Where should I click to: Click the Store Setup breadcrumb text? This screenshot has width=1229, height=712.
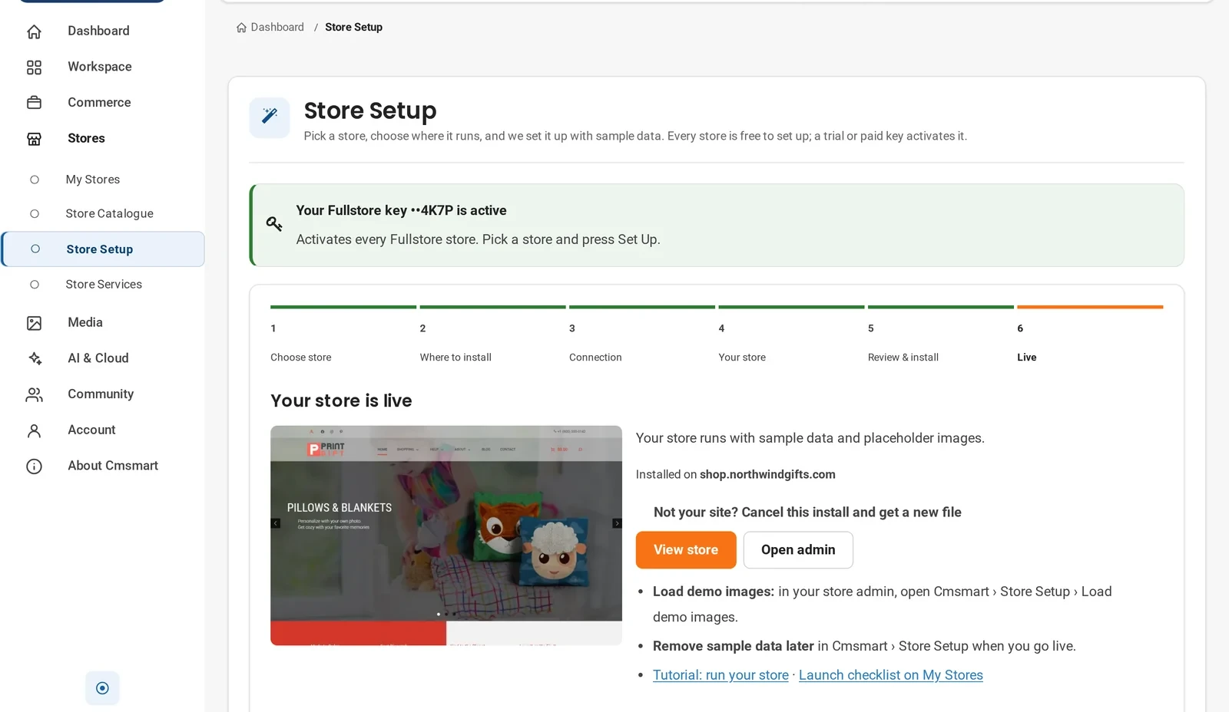tap(353, 28)
